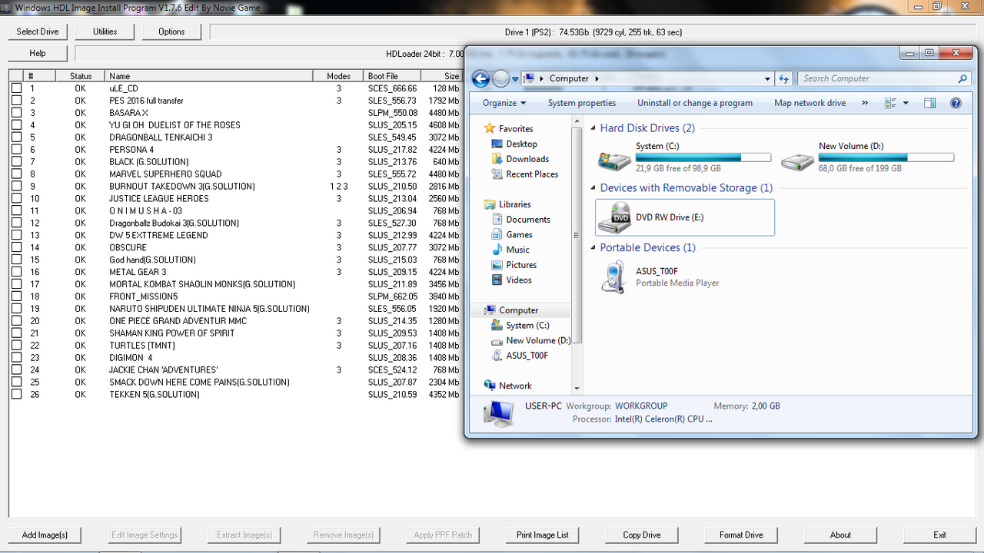The image size is (984, 553).
Task: Select the DVD RW Drive (E:) icon
Action: (x=614, y=217)
